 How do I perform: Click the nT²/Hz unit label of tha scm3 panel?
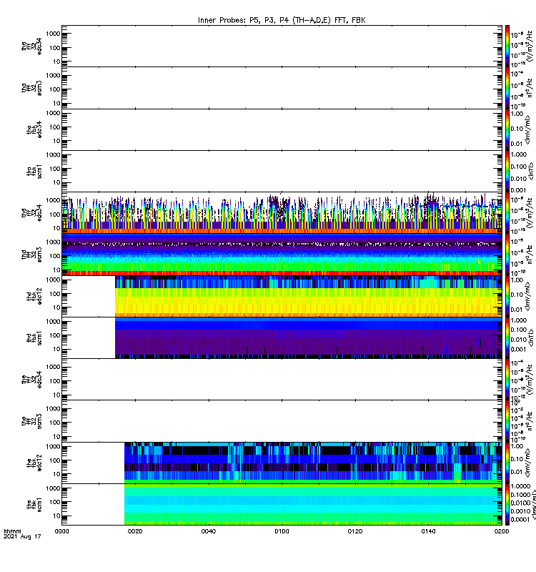pos(530,88)
